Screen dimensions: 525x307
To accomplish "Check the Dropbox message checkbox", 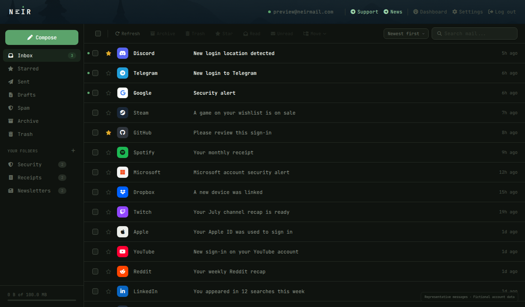I will click(95, 192).
